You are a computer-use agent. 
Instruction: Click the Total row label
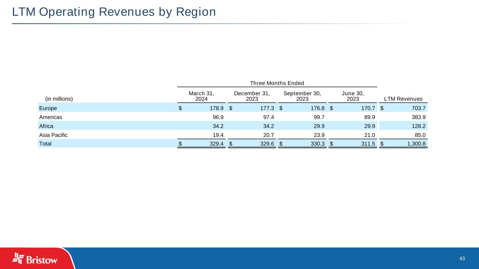pyautogui.click(x=45, y=144)
